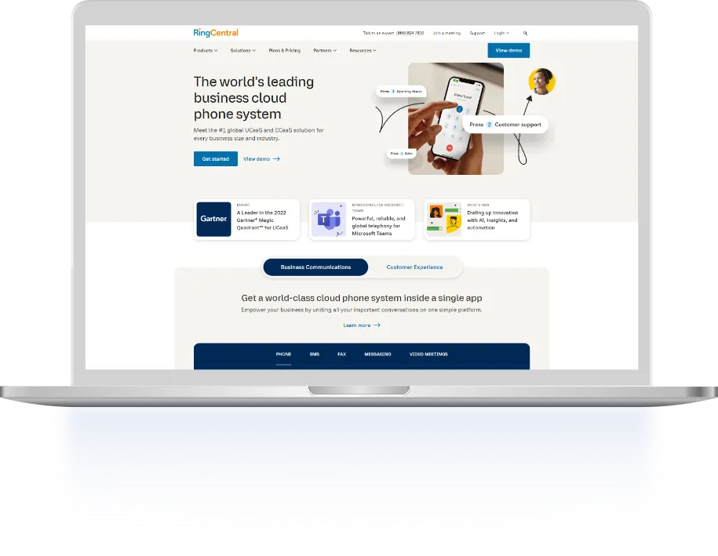Click the blue View demo button in navbar
This screenshot has width=718, height=556.
[508, 50]
